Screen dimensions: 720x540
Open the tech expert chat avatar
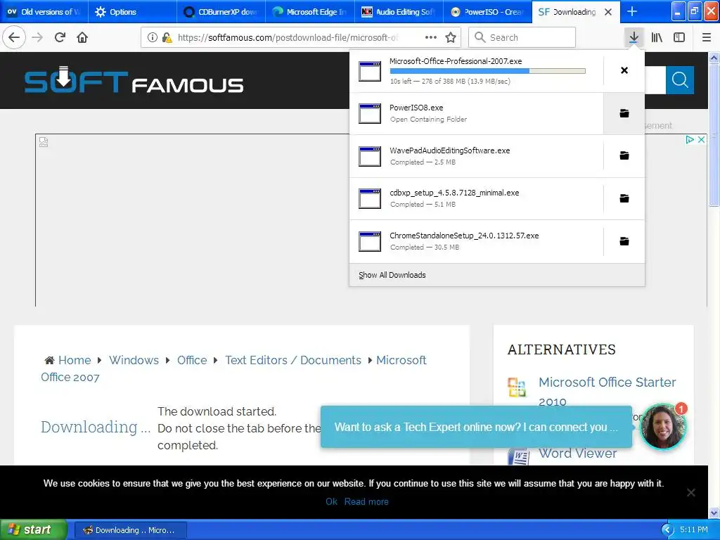[662, 427]
